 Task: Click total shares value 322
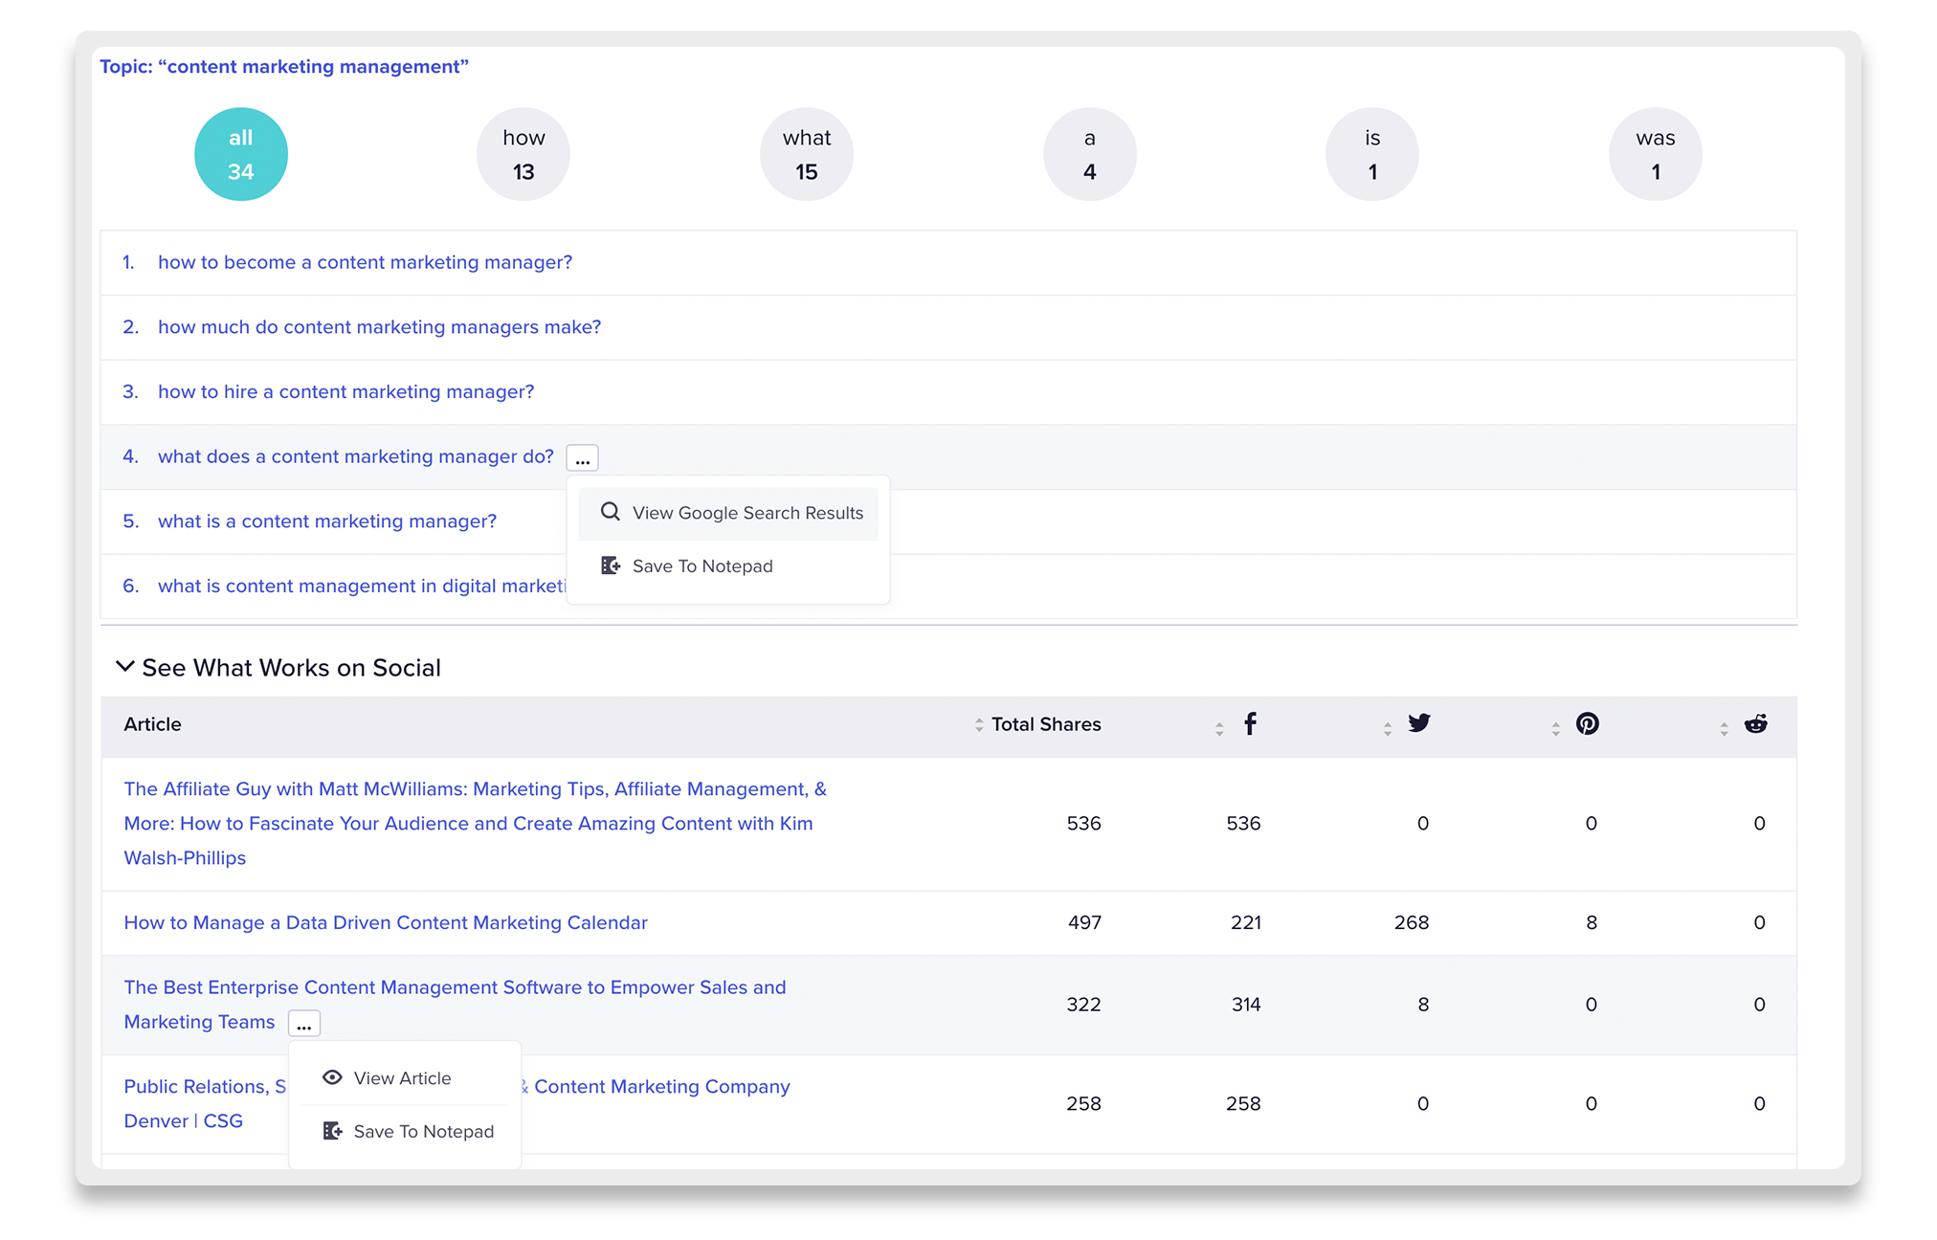[1084, 1005]
